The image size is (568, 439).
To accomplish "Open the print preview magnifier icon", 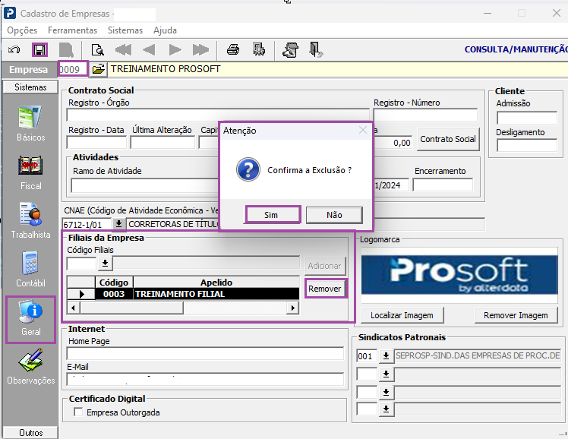I will [x=97, y=49].
